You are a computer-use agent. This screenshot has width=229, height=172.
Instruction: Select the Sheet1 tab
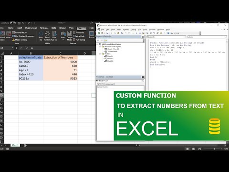(x=15, y=145)
